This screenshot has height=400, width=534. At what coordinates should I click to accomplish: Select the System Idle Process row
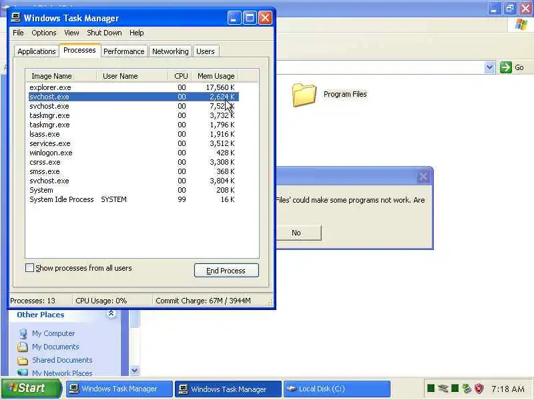[133, 199]
